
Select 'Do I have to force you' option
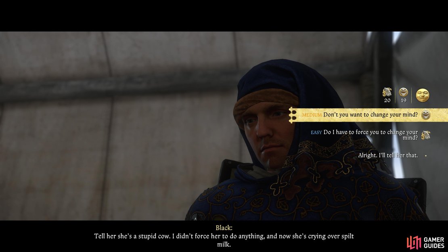tap(371, 135)
